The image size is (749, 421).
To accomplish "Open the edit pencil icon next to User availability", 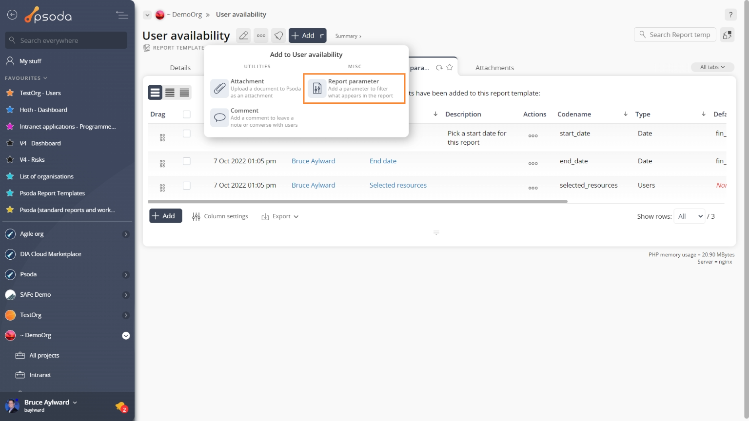I will (243, 36).
